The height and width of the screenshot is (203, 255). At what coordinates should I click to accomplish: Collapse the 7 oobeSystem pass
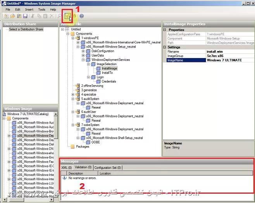point(73,125)
